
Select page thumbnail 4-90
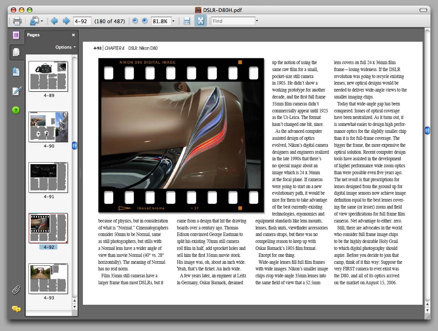click(x=48, y=127)
